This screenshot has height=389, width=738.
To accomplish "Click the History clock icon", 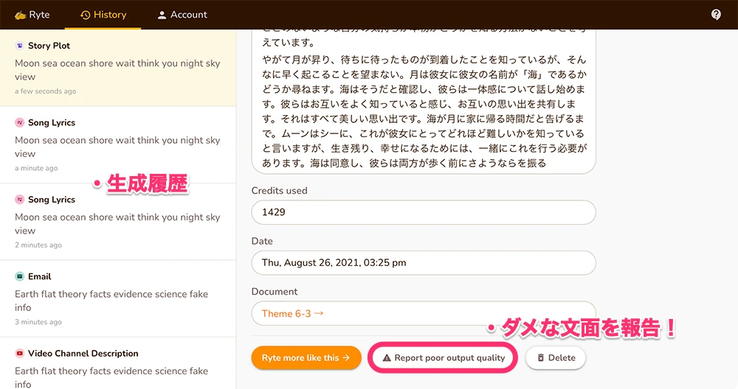I will pyautogui.click(x=86, y=15).
